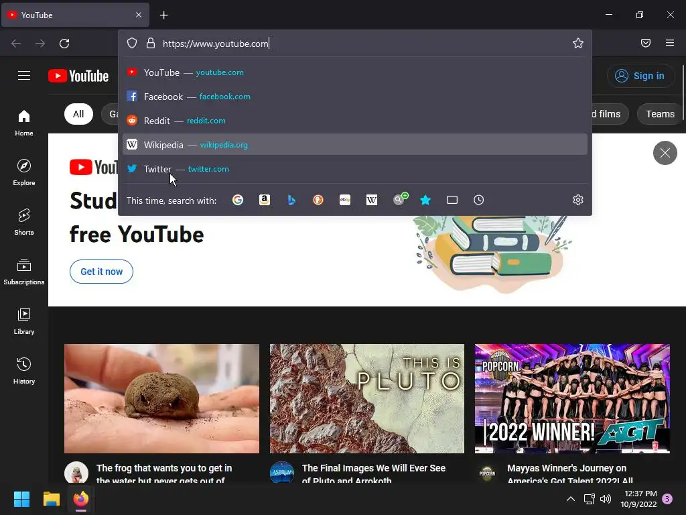Search with Bing engine icon
This screenshot has width=686, height=515.
[x=291, y=200]
